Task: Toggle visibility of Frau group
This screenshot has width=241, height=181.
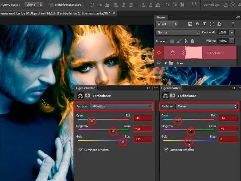Action: point(159,63)
